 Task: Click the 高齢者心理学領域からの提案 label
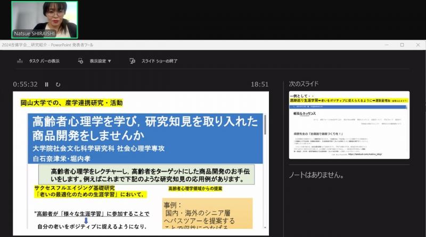[195, 189]
